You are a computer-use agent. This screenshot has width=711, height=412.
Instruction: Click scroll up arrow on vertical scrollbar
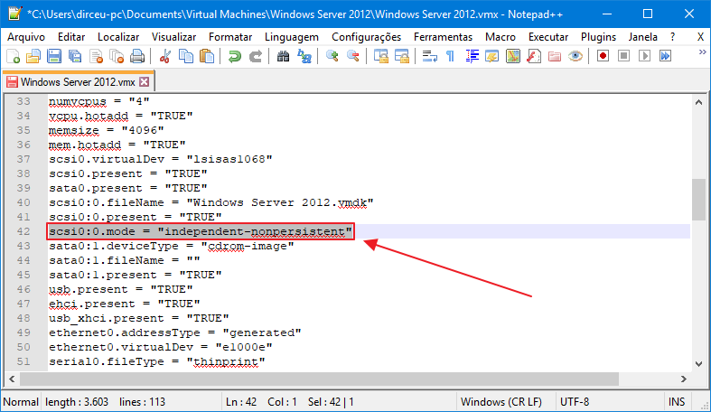click(x=698, y=102)
